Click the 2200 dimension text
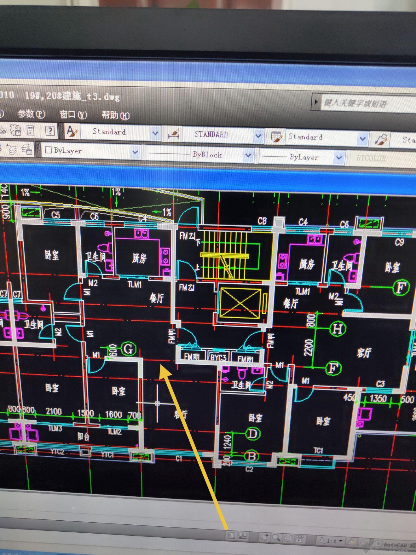Screen dimensions: 416x555 pyautogui.click(x=309, y=348)
